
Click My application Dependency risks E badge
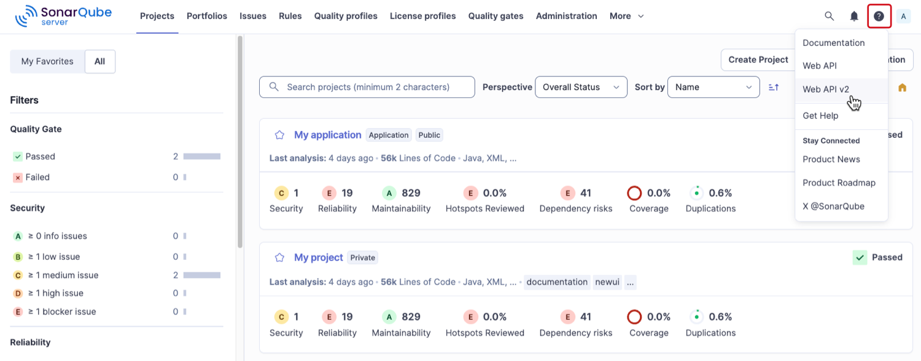click(568, 193)
